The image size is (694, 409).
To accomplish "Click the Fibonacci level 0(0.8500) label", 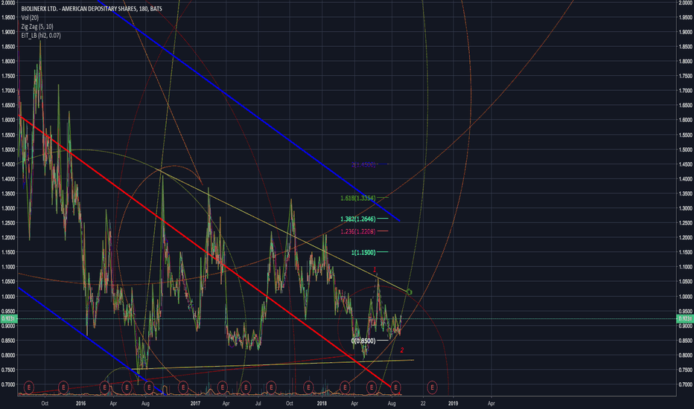I will pos(363,341).
